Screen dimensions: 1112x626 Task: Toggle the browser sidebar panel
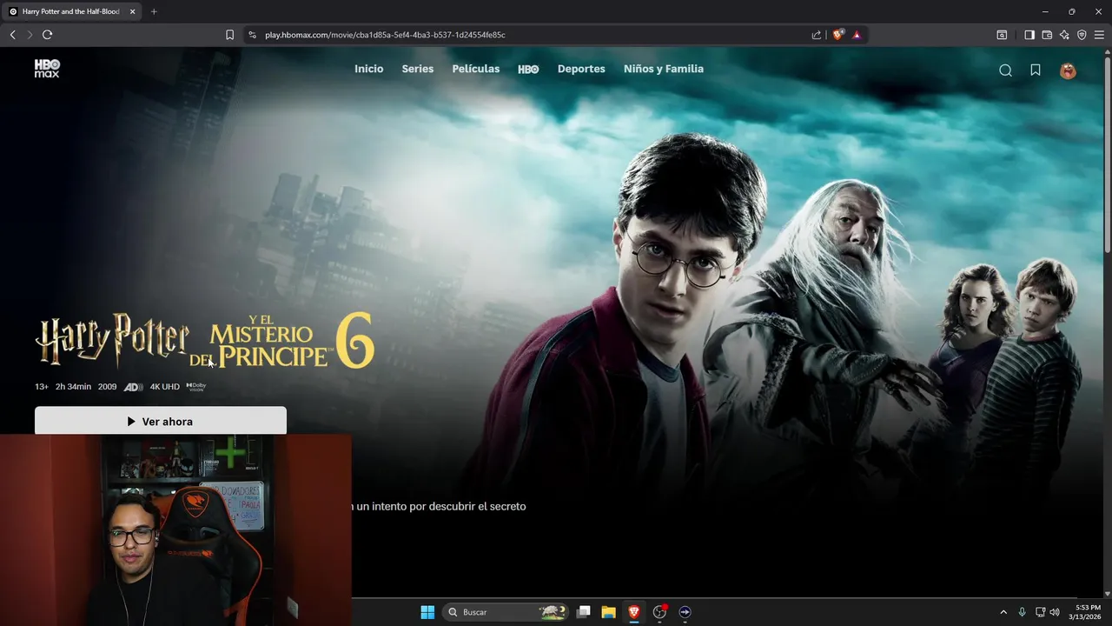[x=1029, y=35]
